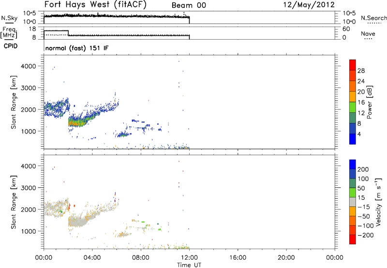Click the 'Fort Hays West (fitACF)' plot title
The width and height of the screenshot is (387, 268).
(95, 4)
